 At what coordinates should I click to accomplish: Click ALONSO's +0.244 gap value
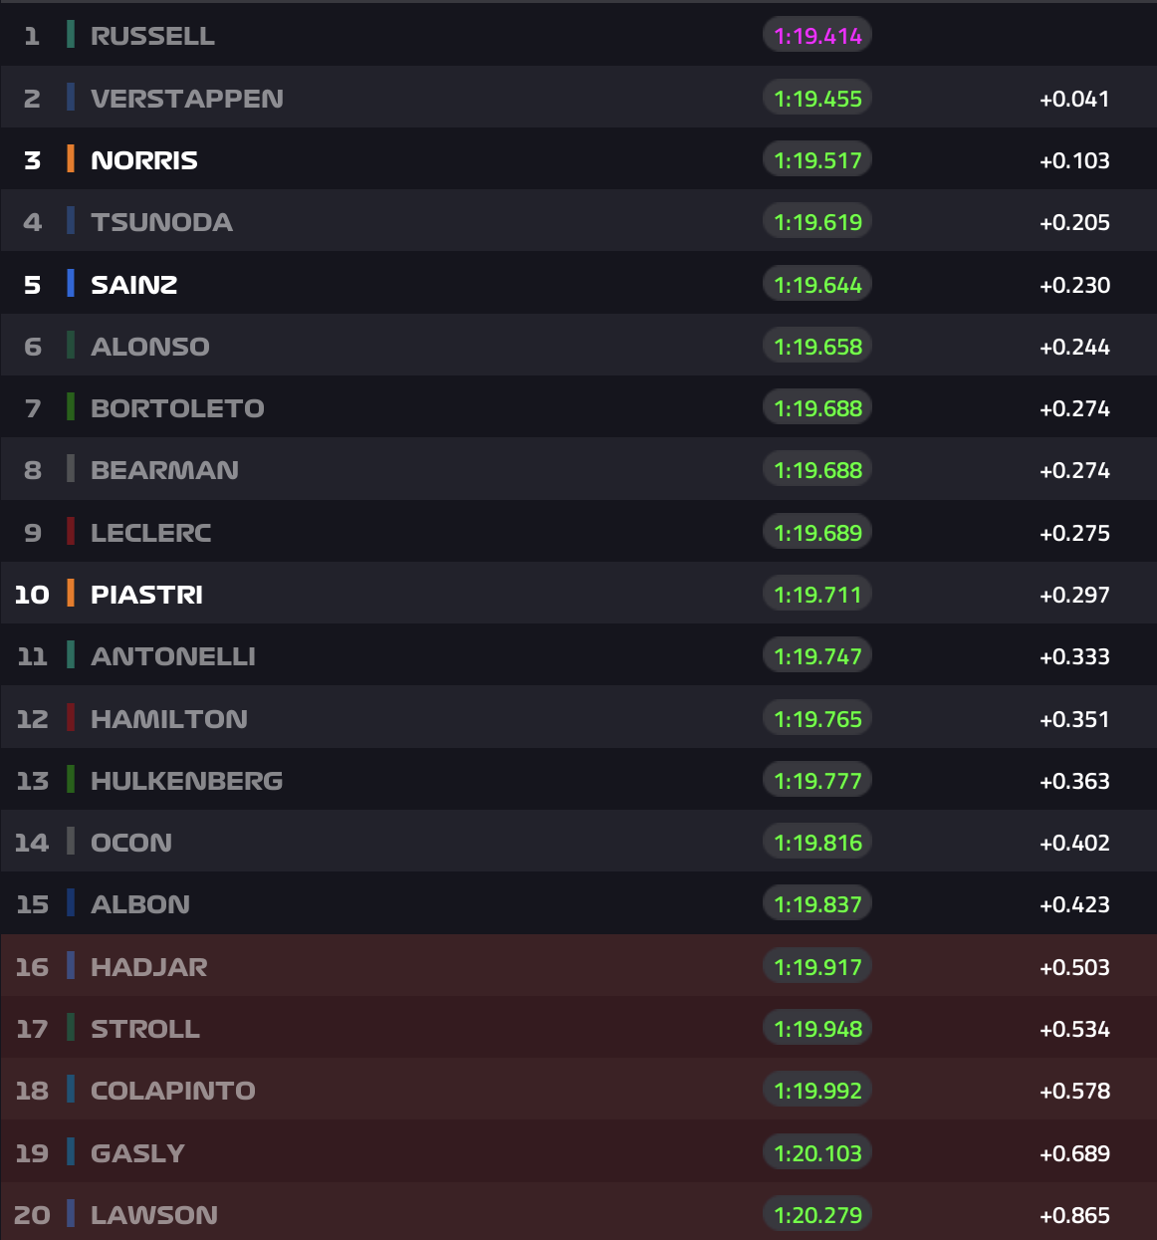[1074, 347]
